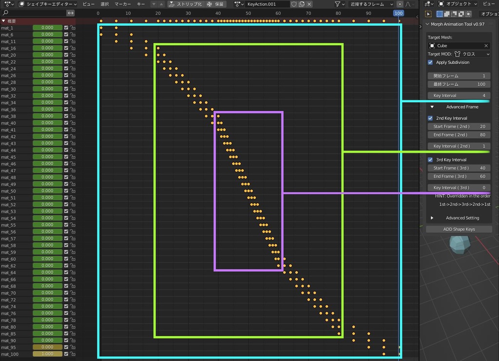Disable the 2nd Key Interval checkbox
This screenshot has height=361, width=499.
(x=430, y=118)
